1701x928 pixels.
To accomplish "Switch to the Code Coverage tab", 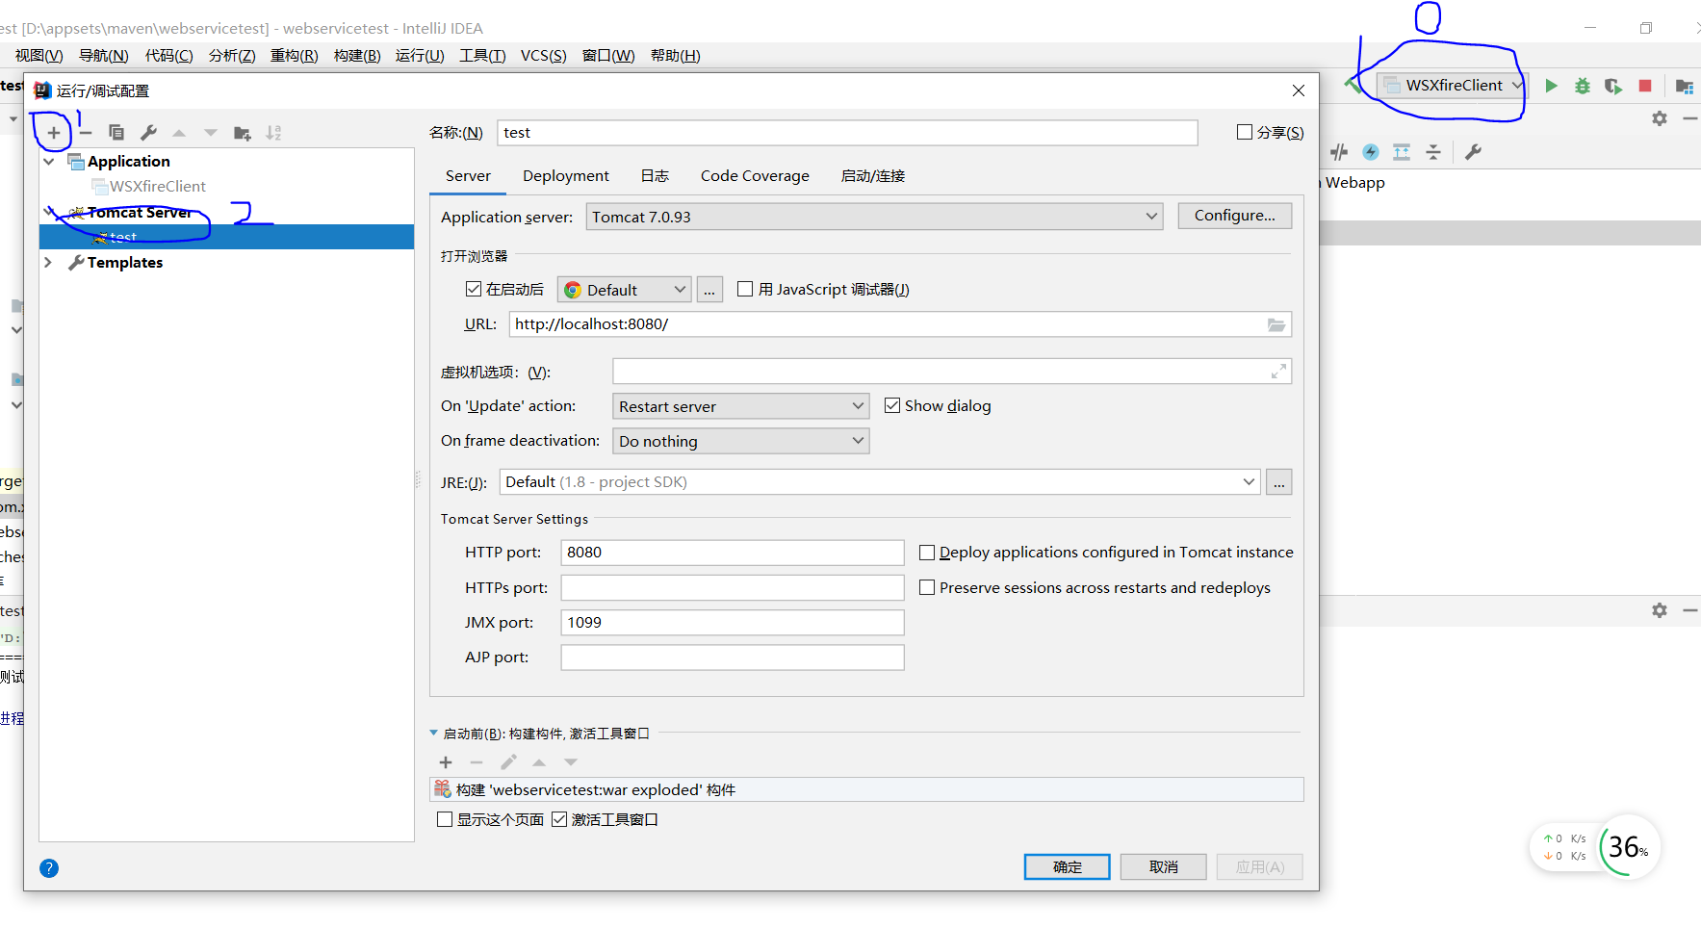I will coord(755,176).
